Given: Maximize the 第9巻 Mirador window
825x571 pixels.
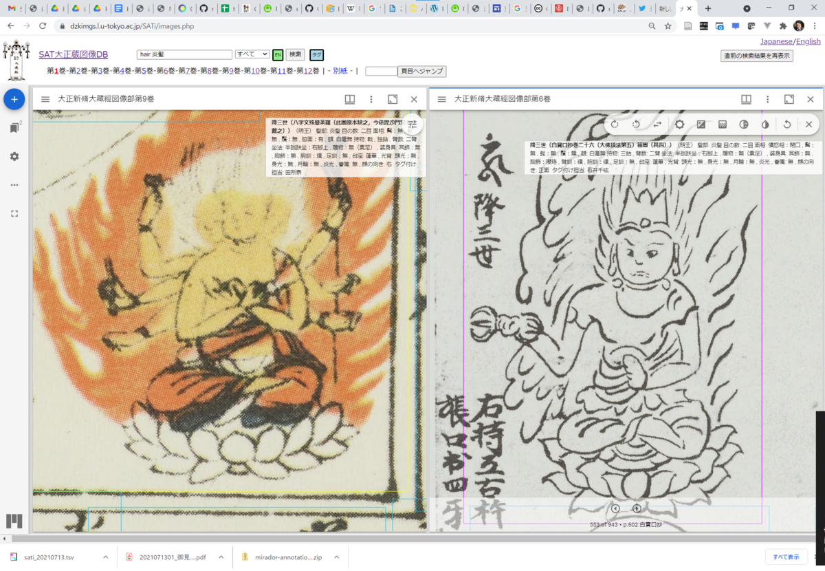Looking at the screenshot, I should (393, 99).
